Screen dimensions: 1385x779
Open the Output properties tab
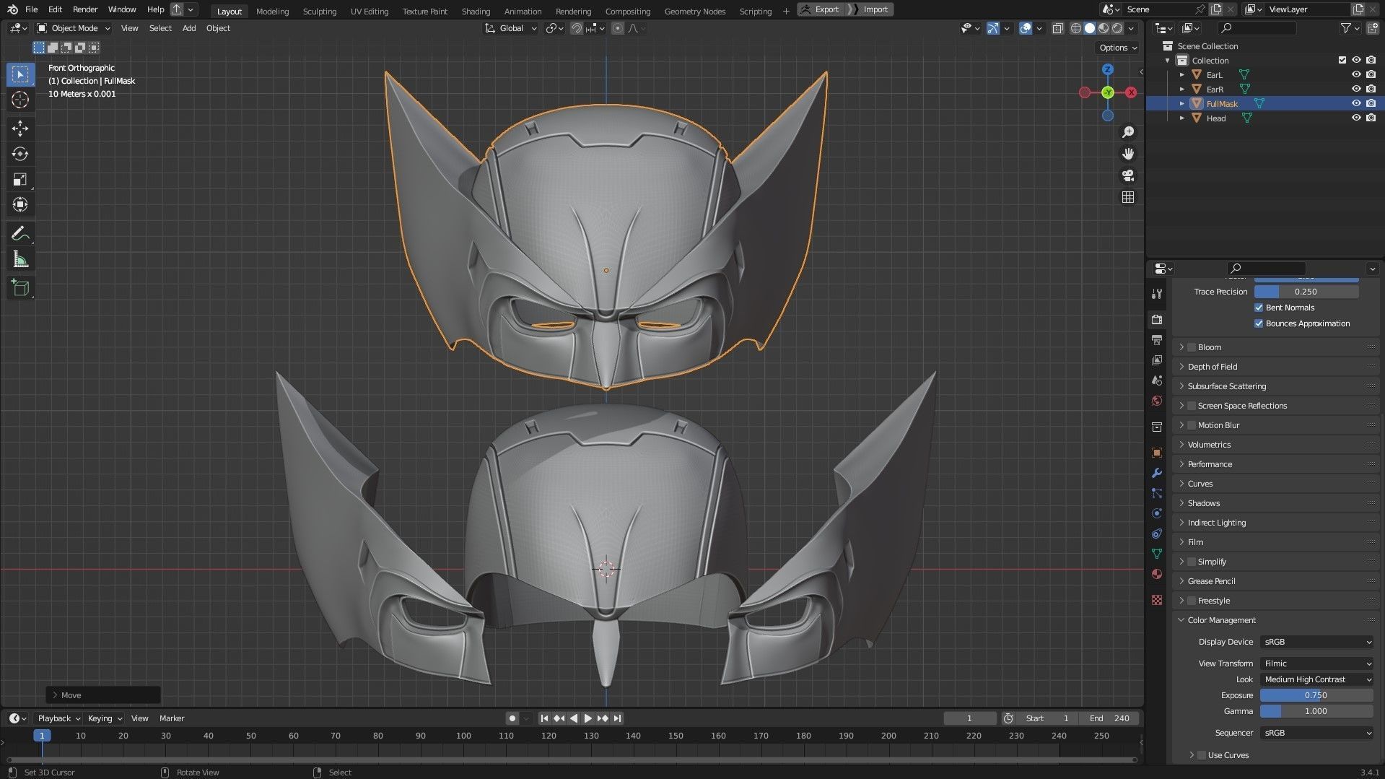coord(1157,339)
